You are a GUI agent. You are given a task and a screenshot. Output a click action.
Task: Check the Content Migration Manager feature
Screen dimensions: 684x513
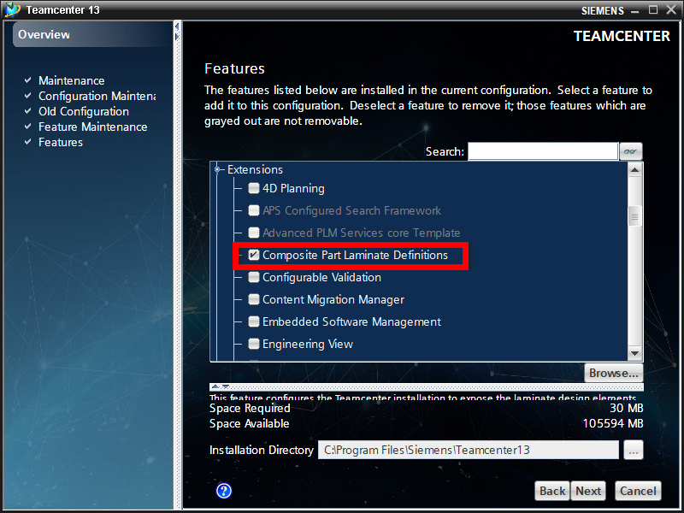253,299
